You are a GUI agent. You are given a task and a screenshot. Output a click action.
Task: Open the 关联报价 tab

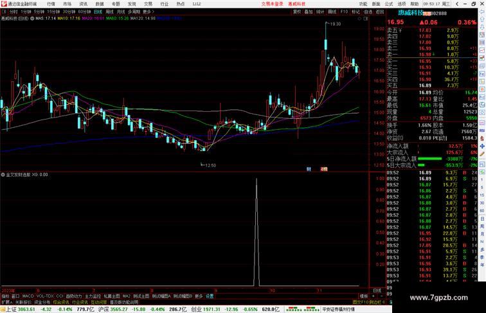[x=24, y=302]
